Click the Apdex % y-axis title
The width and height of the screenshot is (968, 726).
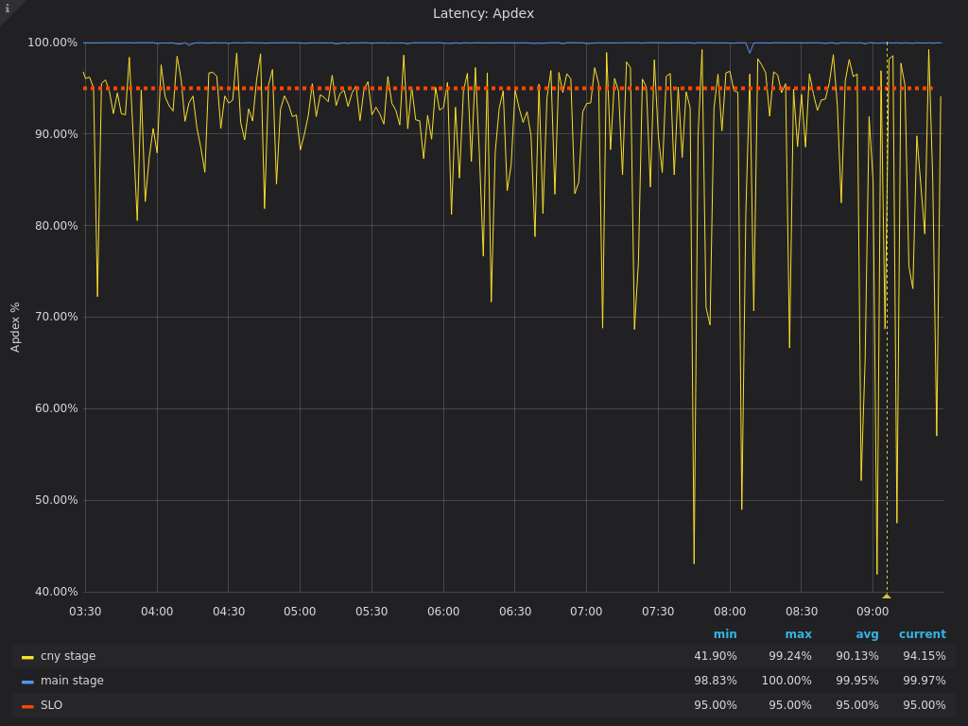coord(15,327)
